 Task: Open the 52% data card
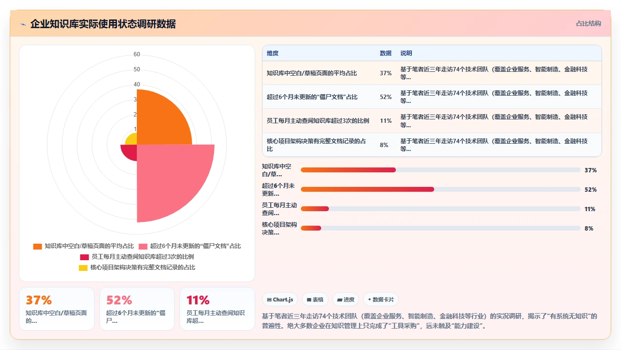(137, 309)
